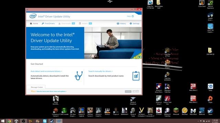
Task: Open Skype from the taskbar
Action: tap(45, 121)
